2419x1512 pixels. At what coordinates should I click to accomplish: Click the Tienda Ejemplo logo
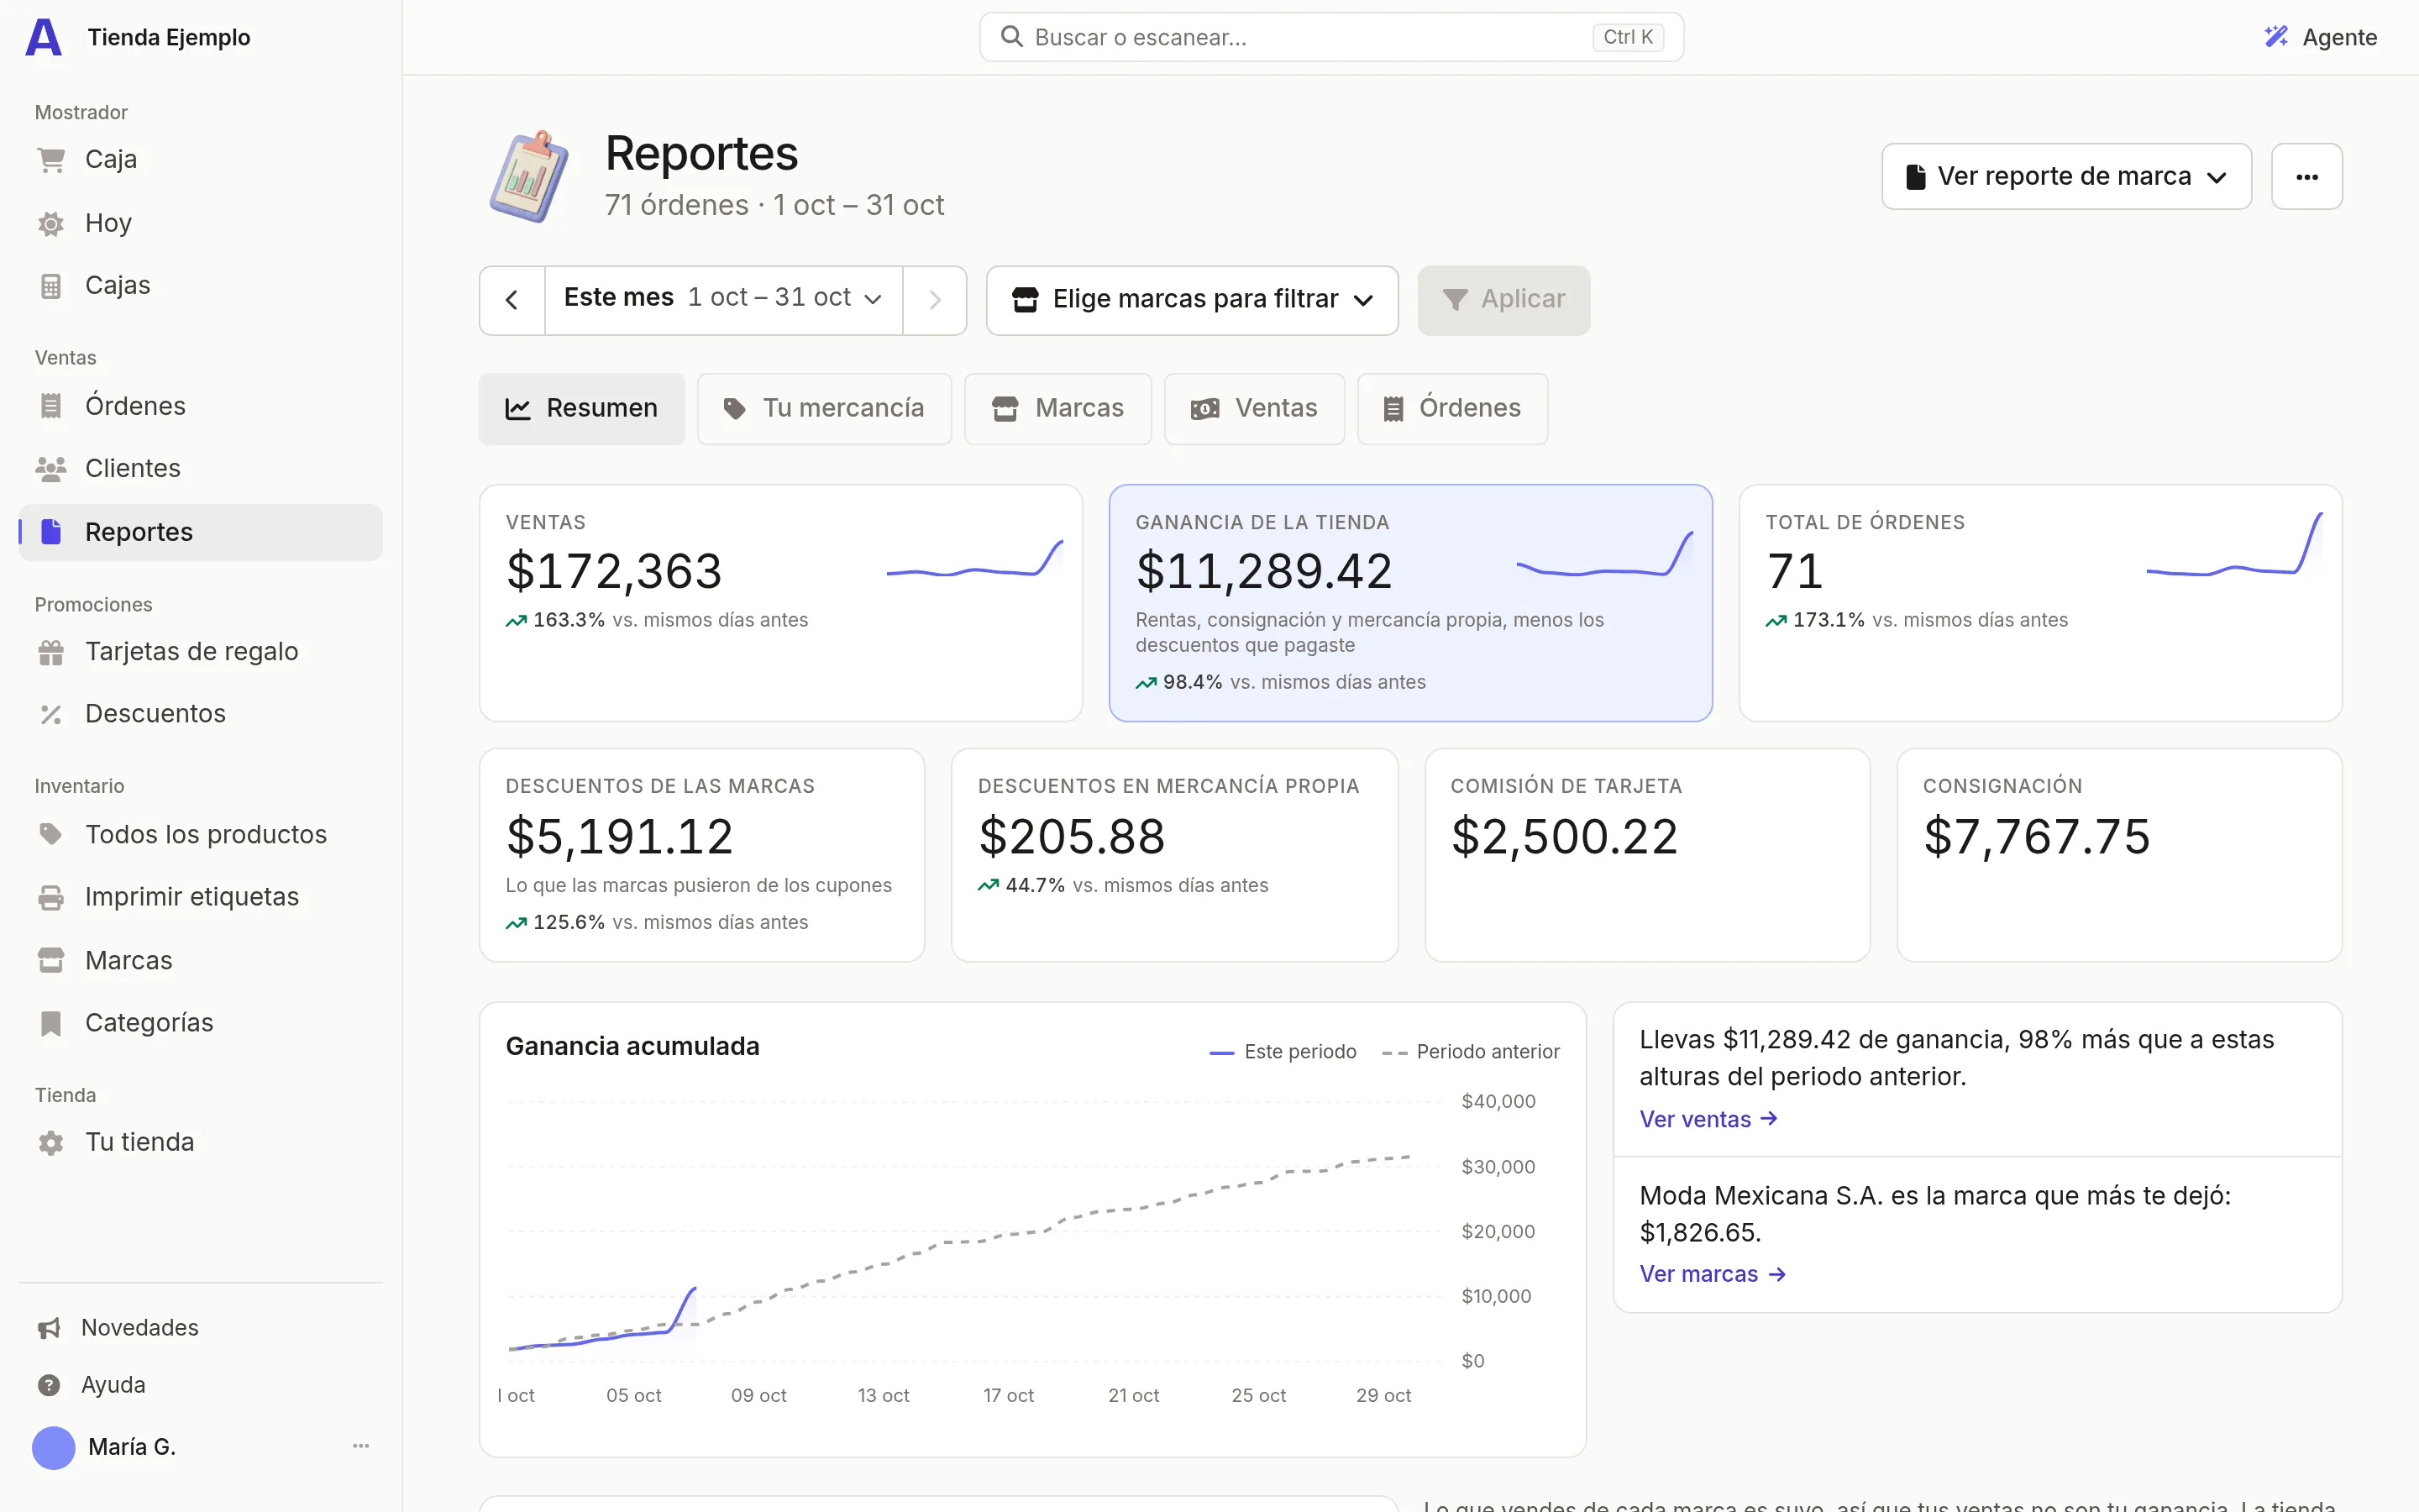click(43, 37)
